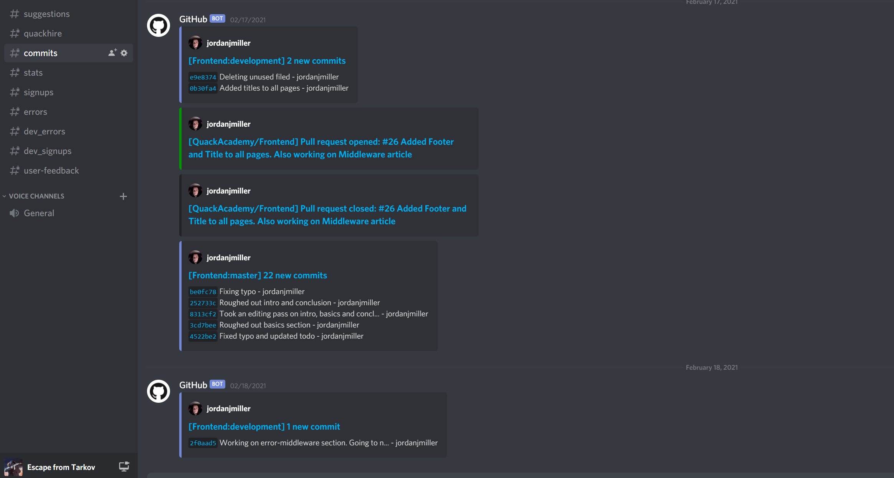Click the add voice channel plus icon

[x=123, y=196]
